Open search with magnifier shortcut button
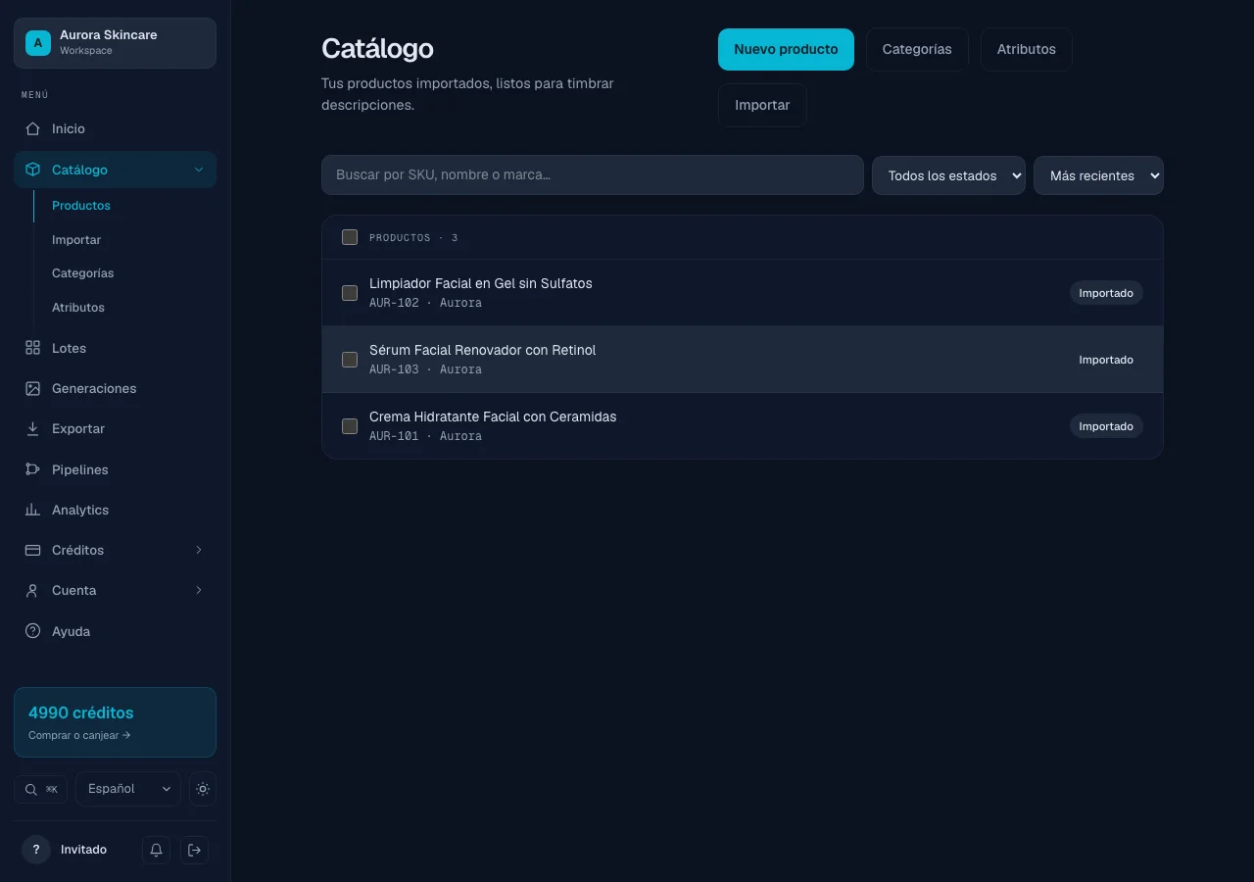 40,789
